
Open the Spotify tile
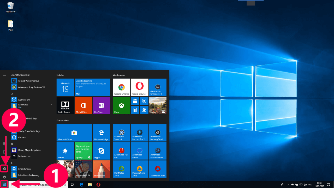(x=83, y=151)
